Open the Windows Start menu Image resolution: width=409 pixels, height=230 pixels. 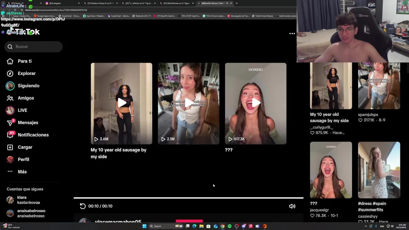[144, 226]
